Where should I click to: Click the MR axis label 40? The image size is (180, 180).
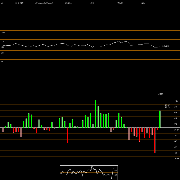(176, 118)
